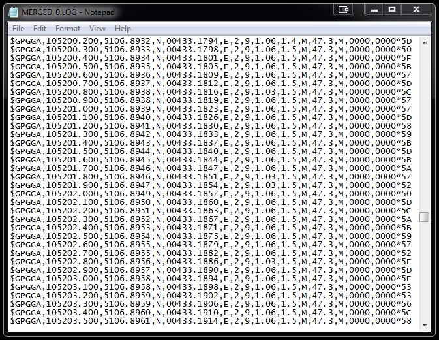
Task: Click the line with time 105200.400
Action: point(211,58)
